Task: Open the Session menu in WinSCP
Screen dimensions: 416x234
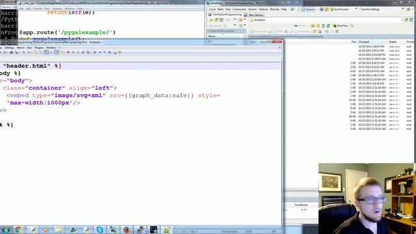Action: click(252, 9)
